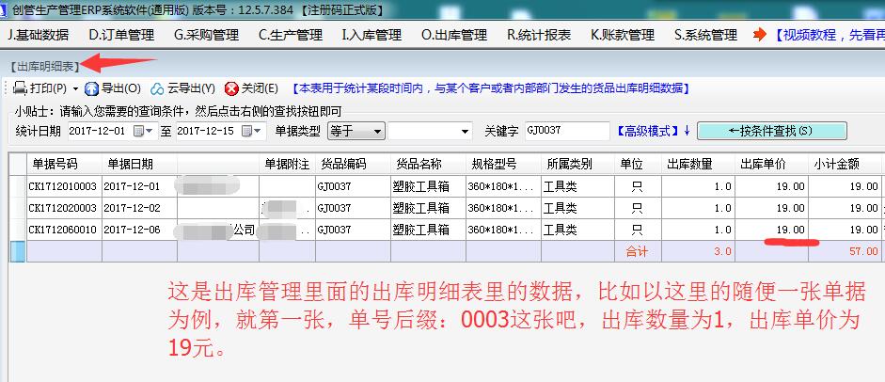Click the red Close (关闭) icon
Screen dimensions: 885x382
point(231,88)
